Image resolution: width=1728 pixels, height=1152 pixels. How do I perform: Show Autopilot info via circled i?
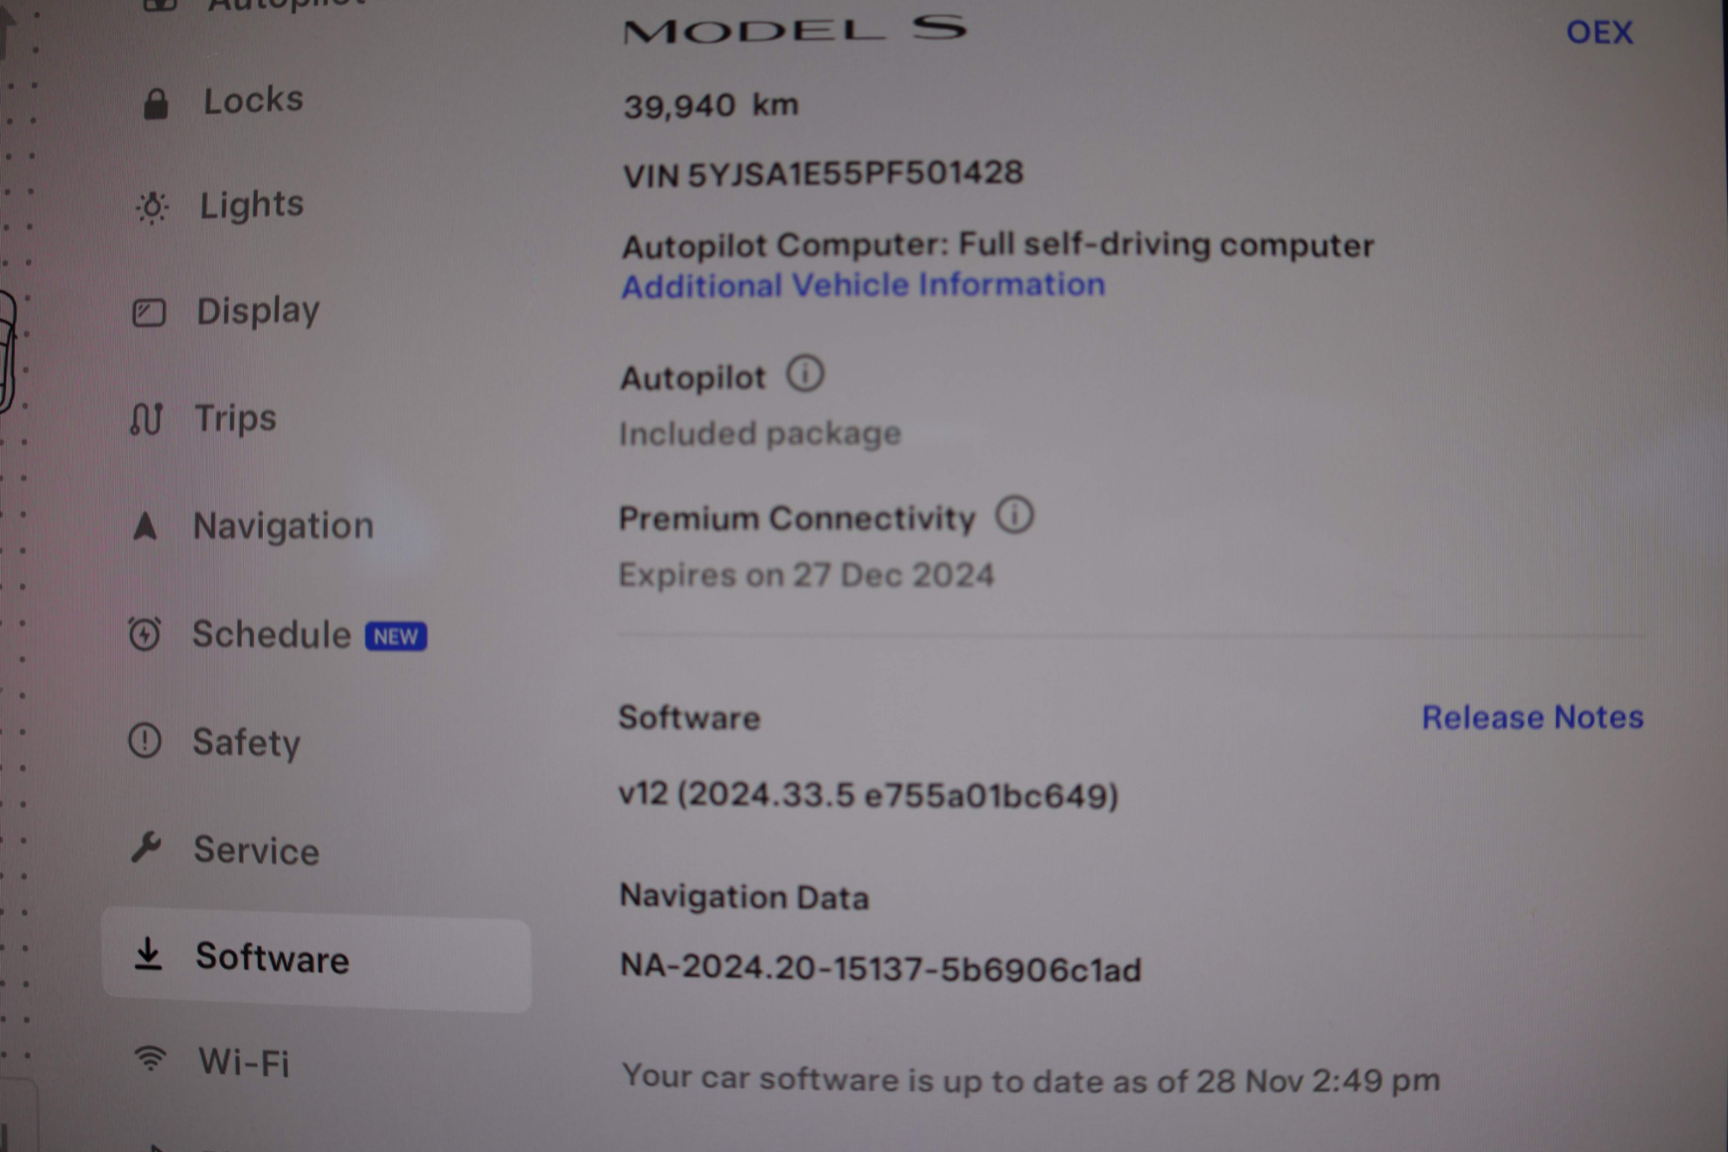point(805,374)
